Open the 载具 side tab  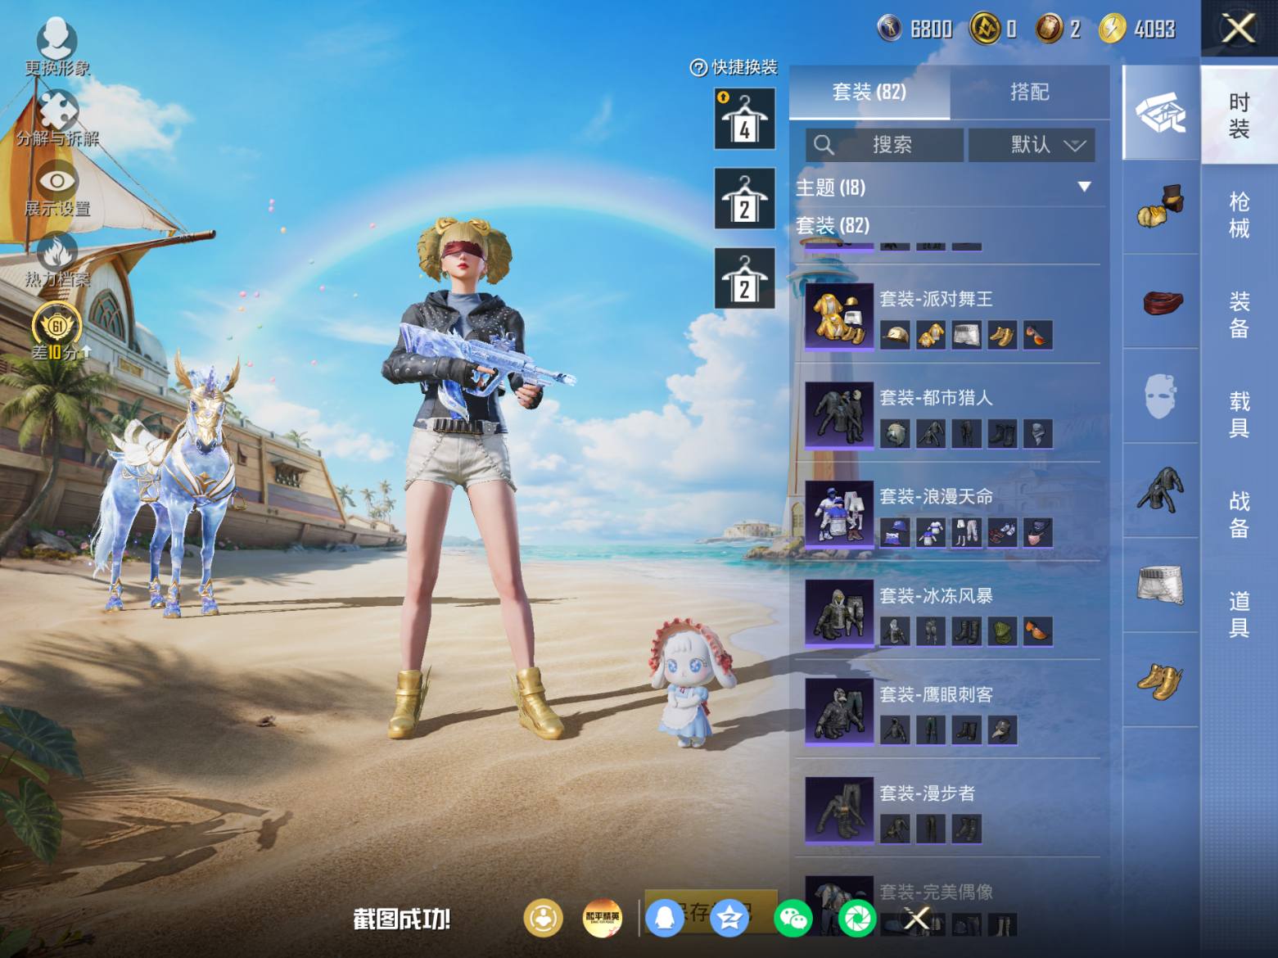(1239, 414)
